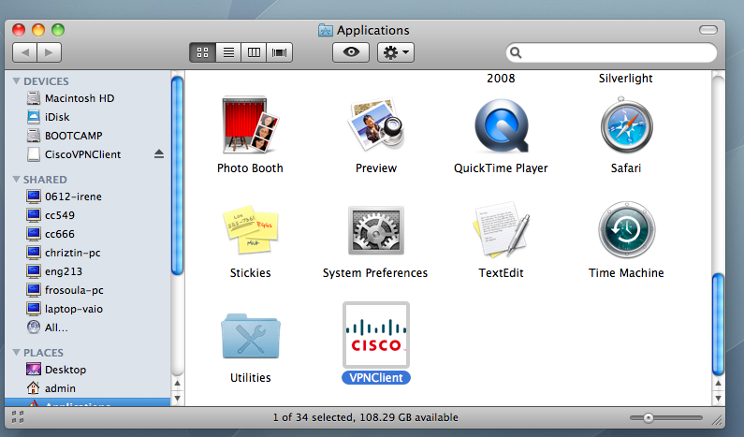Click the Applications folder title icon
Image resolution: width=744 pixels, height=437 pixels.
[326, 30]
